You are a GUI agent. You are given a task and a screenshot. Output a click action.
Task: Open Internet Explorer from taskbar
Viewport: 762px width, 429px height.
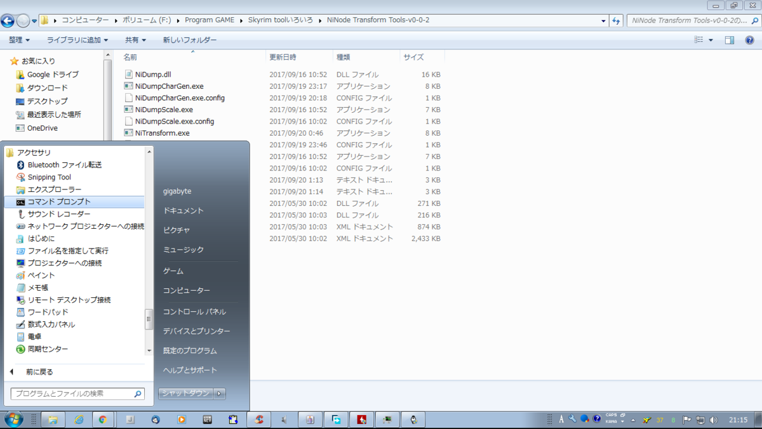pyautogui.click(x=79, y=419)
